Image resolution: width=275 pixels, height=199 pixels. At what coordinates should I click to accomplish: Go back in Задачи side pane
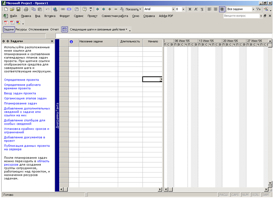point(4,41)
